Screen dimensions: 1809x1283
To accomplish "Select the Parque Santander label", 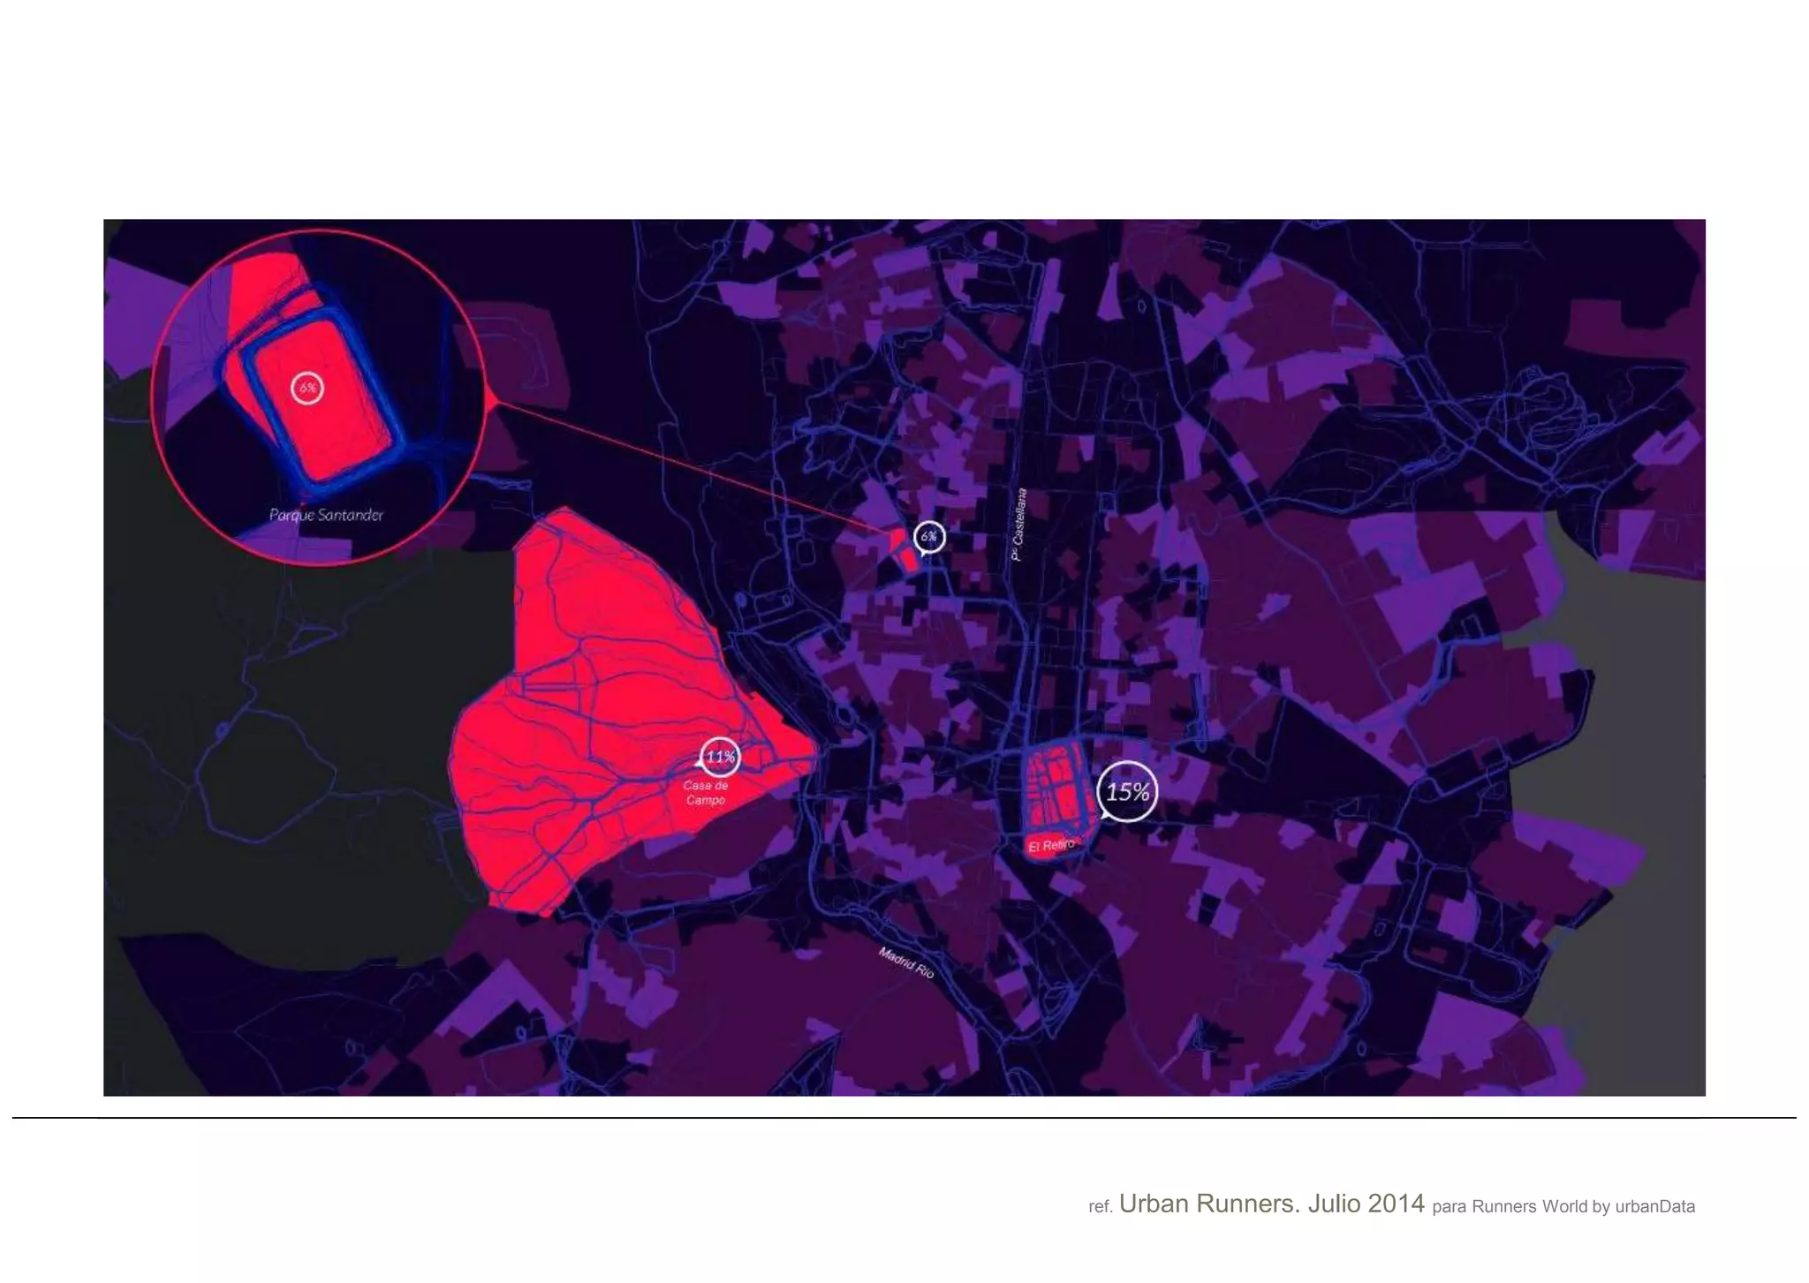I will coord(326,515).
